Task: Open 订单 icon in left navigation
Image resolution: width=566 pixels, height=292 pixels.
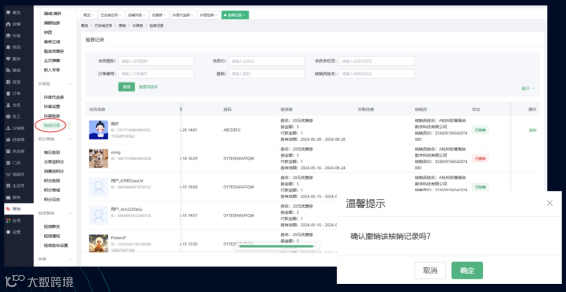Action: pos(8,93)
